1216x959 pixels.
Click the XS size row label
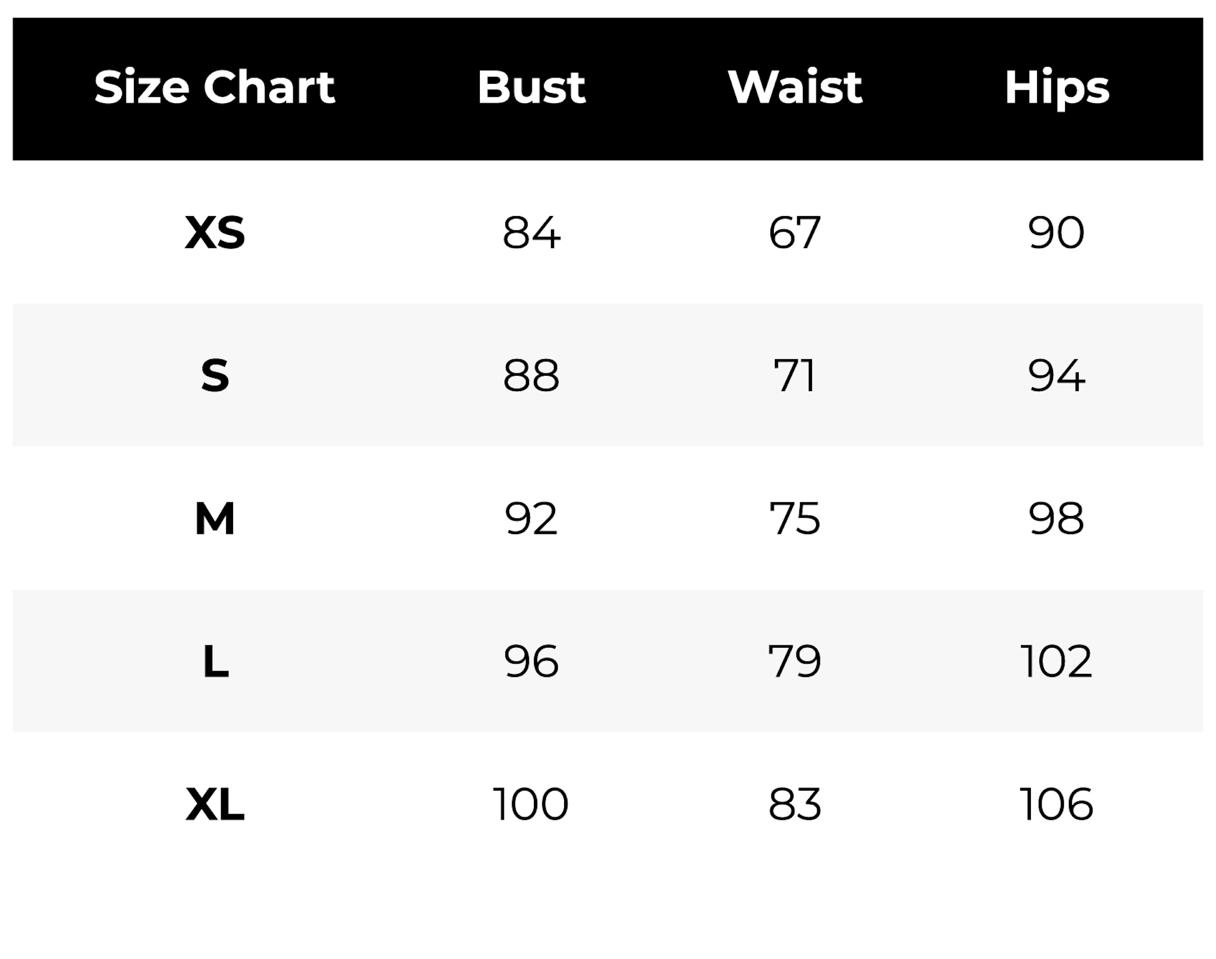pyautogui.click(x=215, y=233)
